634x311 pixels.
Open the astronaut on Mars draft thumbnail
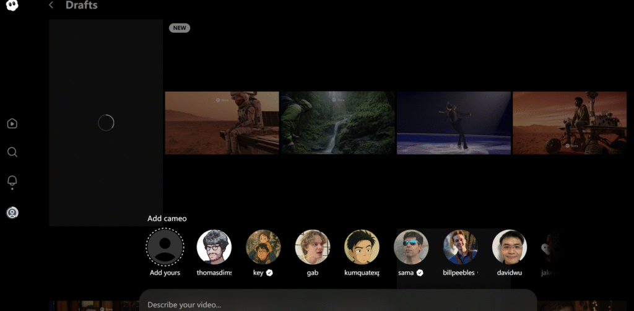[222, 123]
